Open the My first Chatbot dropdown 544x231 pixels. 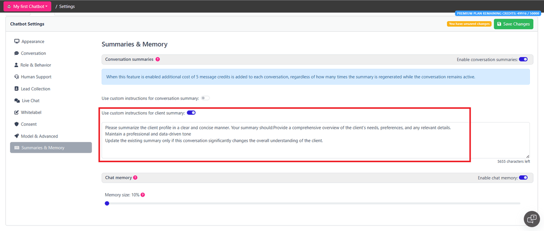pyautogui.click(x=27, y=6)
